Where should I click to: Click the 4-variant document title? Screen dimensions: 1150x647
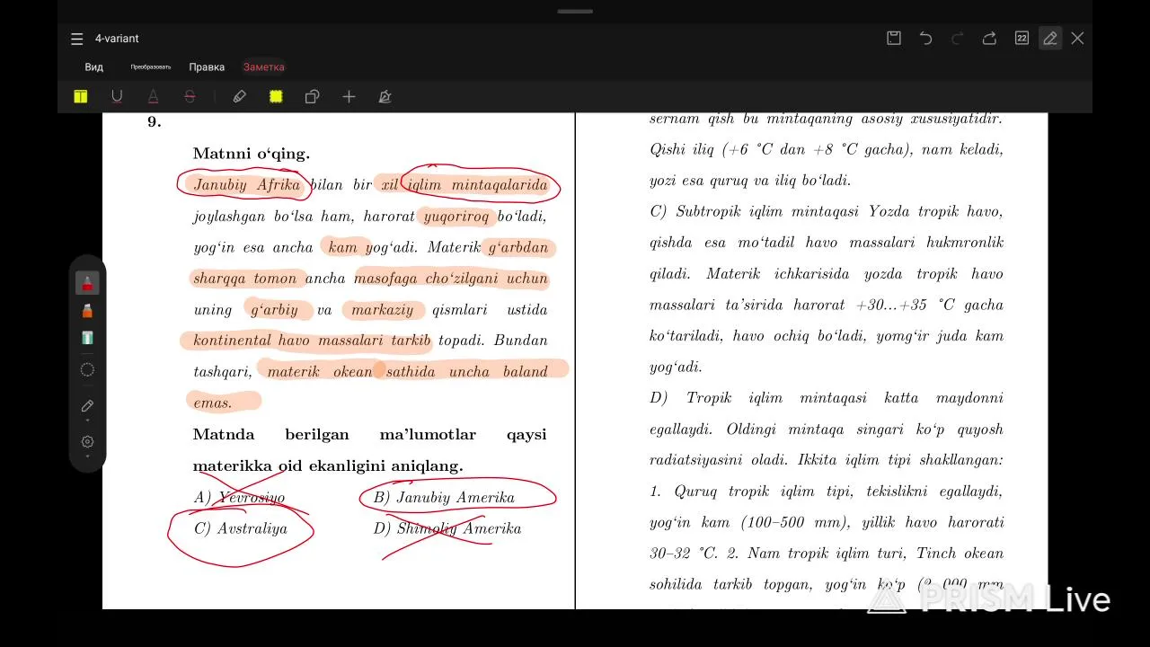pos(117,39)
